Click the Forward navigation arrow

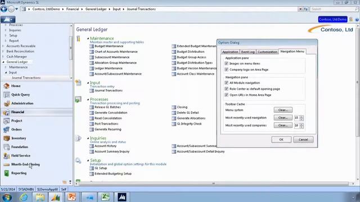pyautogui.click(x=11, y=9)
